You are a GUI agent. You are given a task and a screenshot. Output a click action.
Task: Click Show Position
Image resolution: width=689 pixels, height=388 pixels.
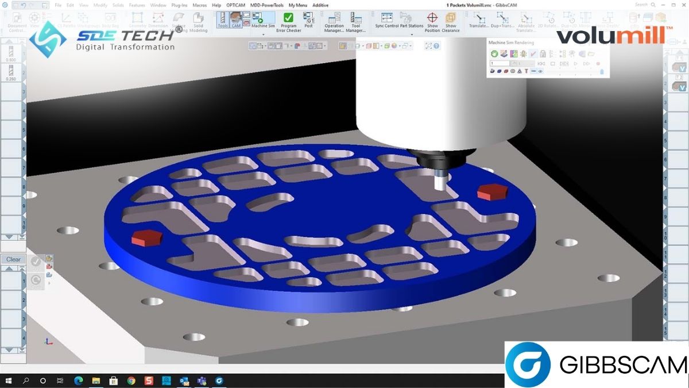[432, 22]
